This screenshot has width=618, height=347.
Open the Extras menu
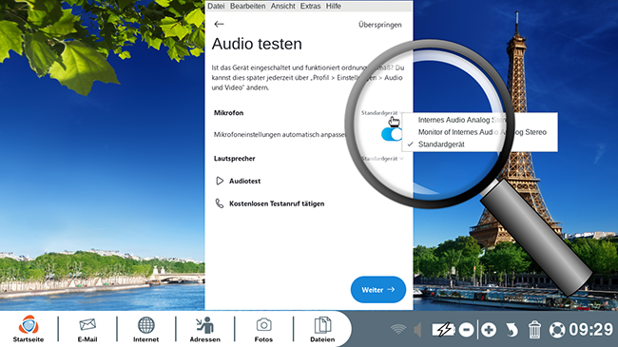(310, 6)
